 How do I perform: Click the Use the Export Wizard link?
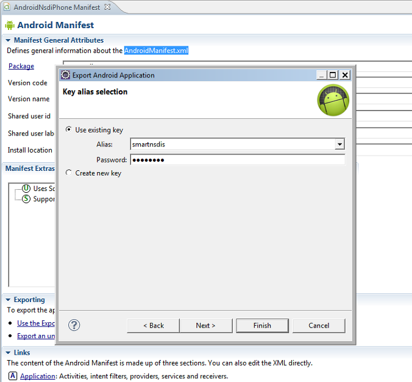36,323
